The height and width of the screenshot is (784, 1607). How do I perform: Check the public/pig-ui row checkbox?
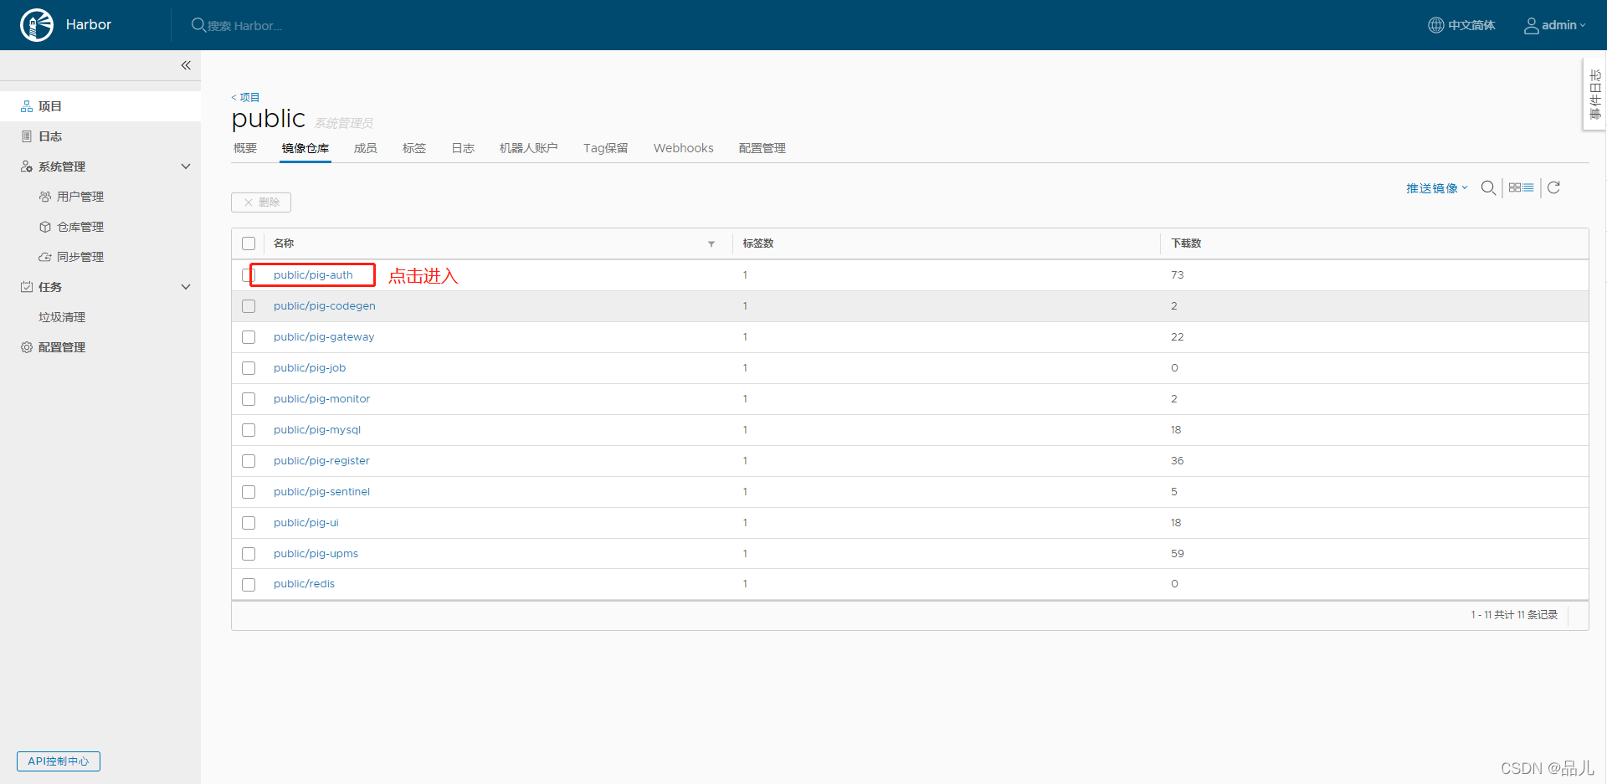[249, 523]
